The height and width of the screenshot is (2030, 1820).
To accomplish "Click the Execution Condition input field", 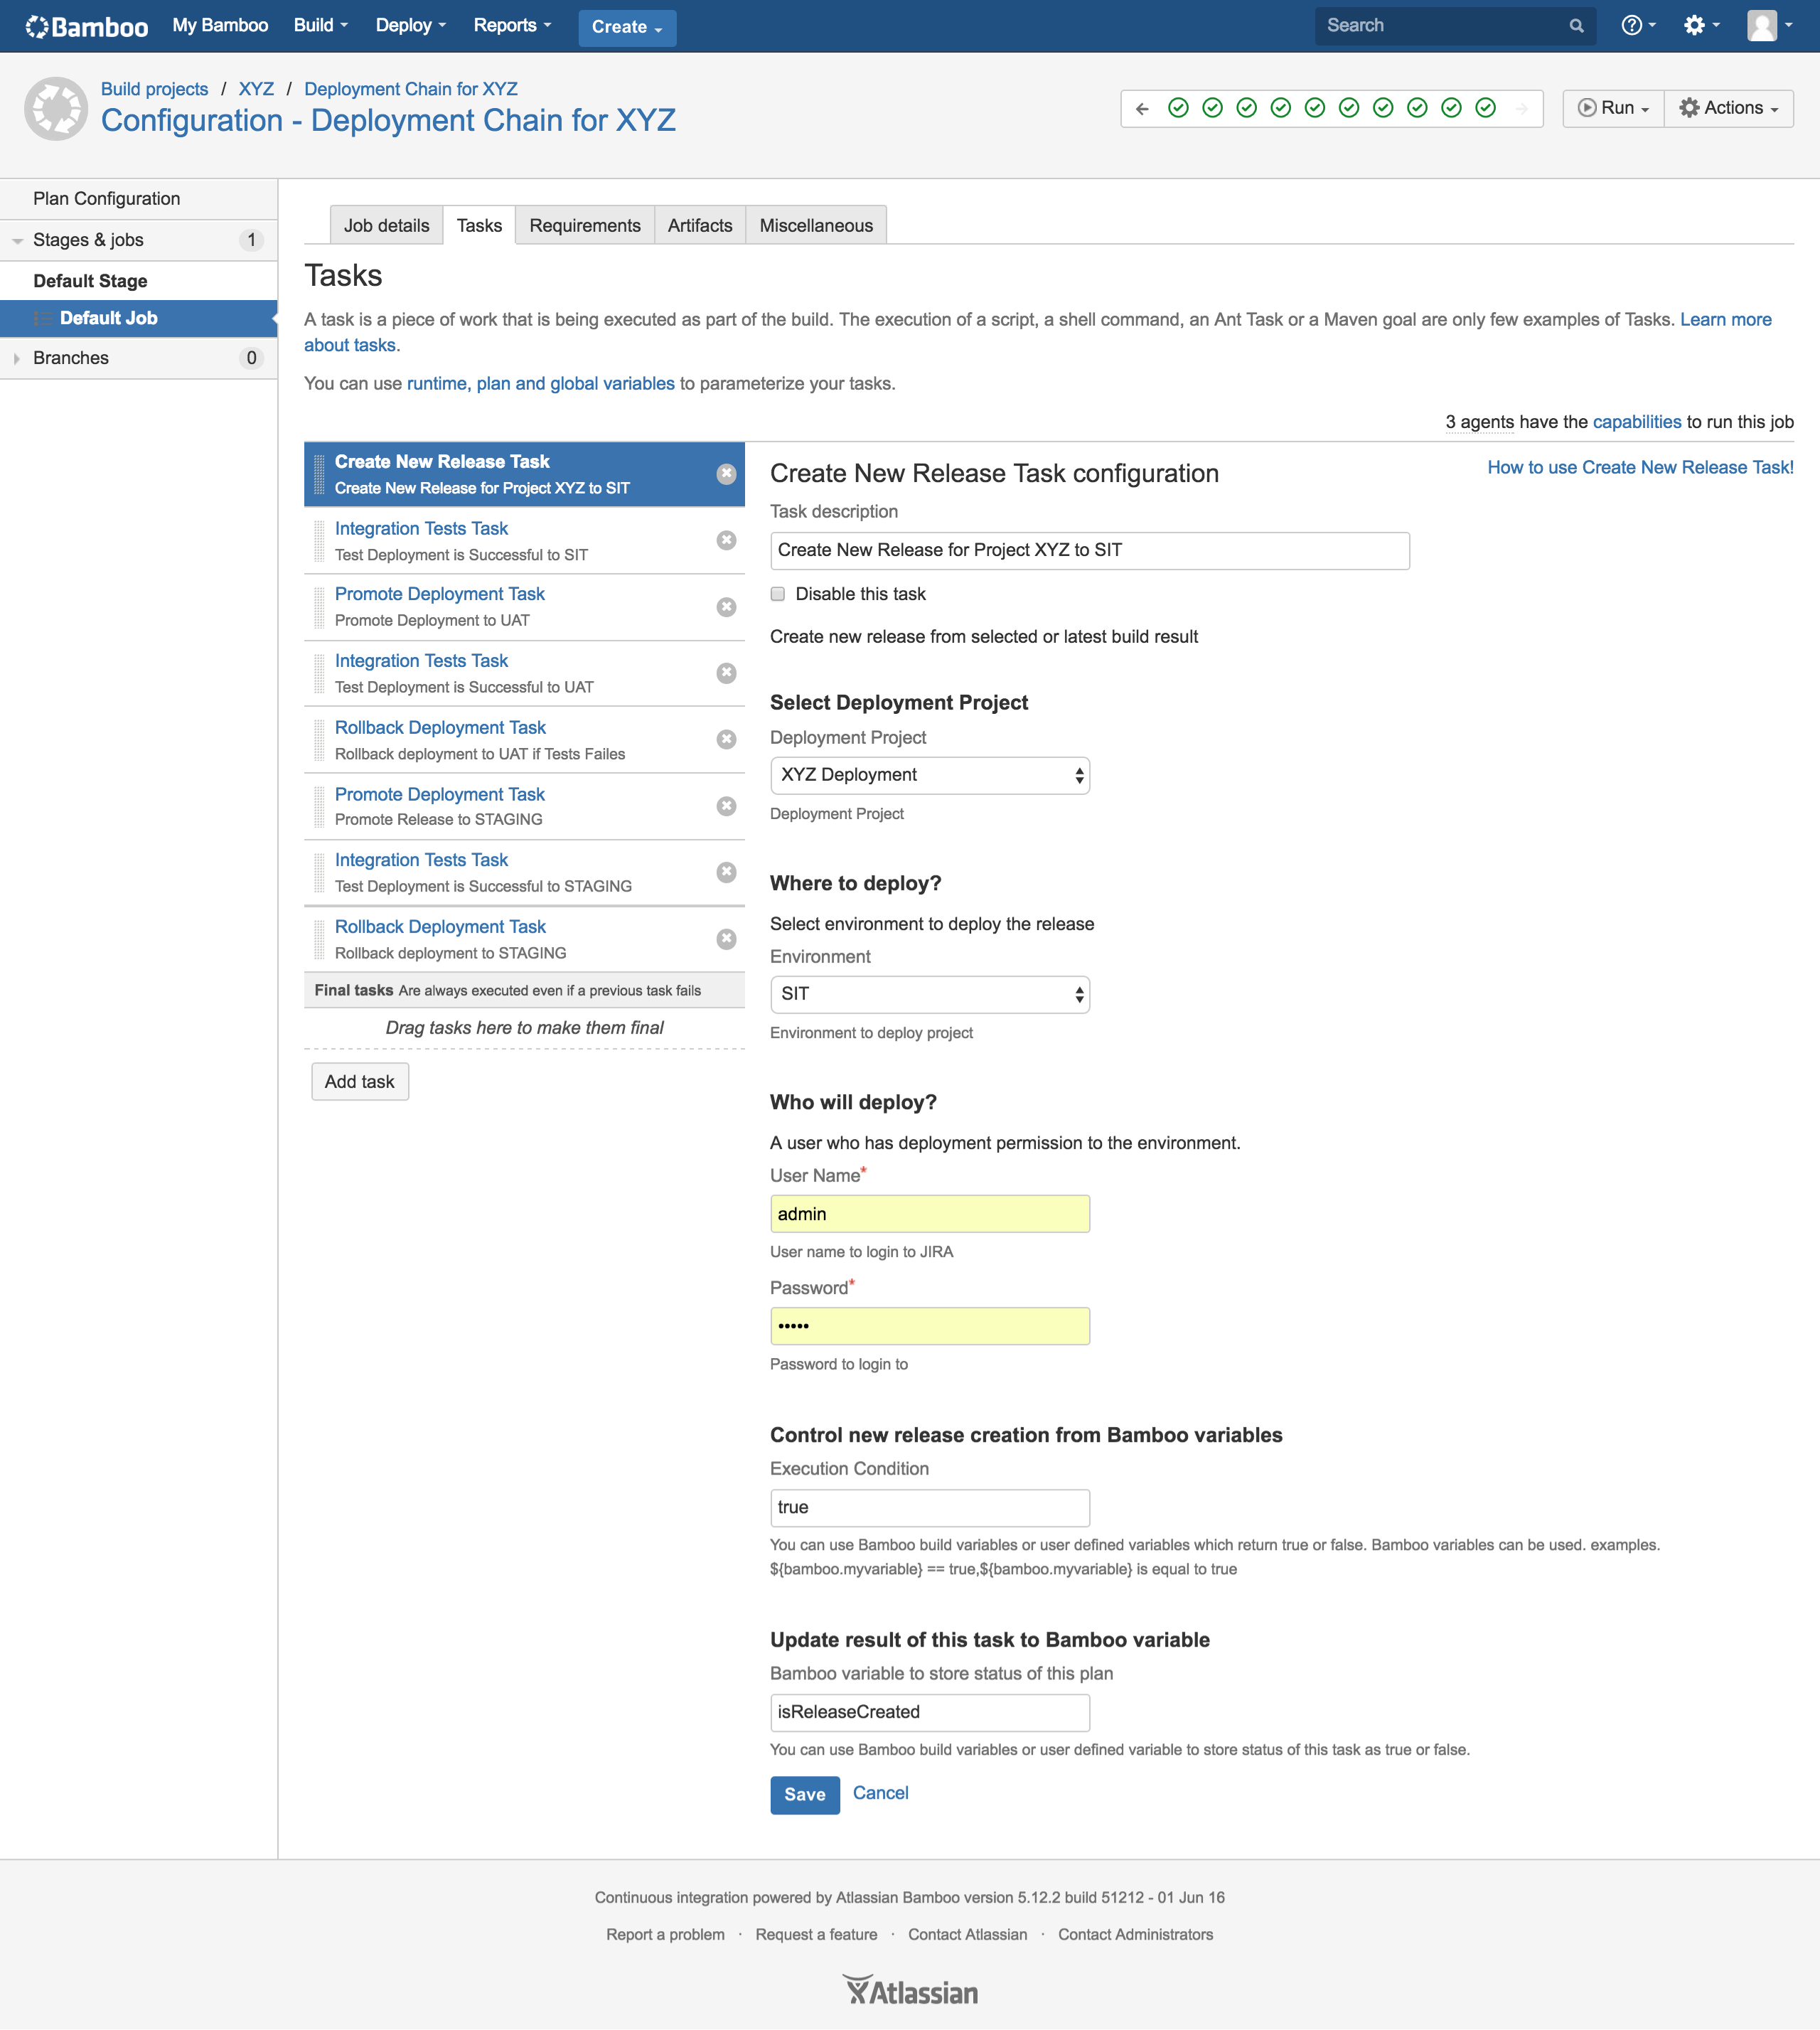I will (x=929, y=1507).
